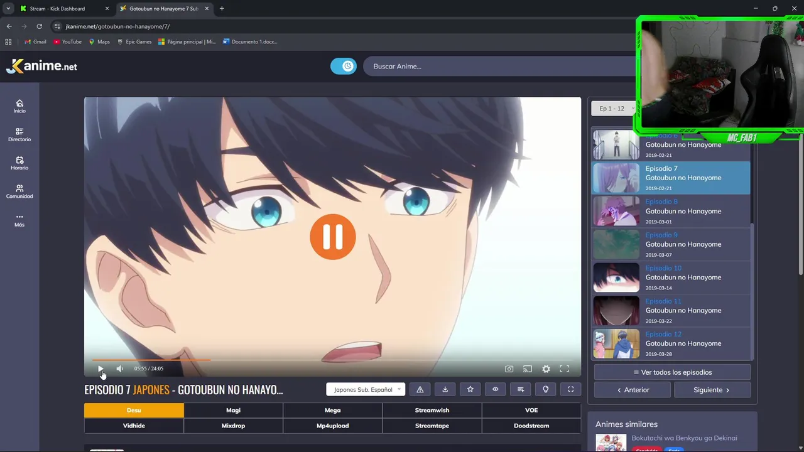Open player settings gear
The image size is (804, 452).
pos(546,369)
